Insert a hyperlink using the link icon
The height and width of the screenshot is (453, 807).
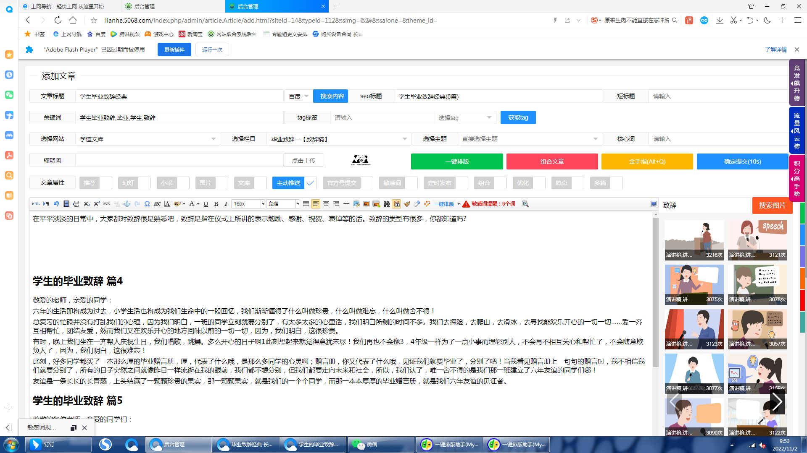[107, 204]
